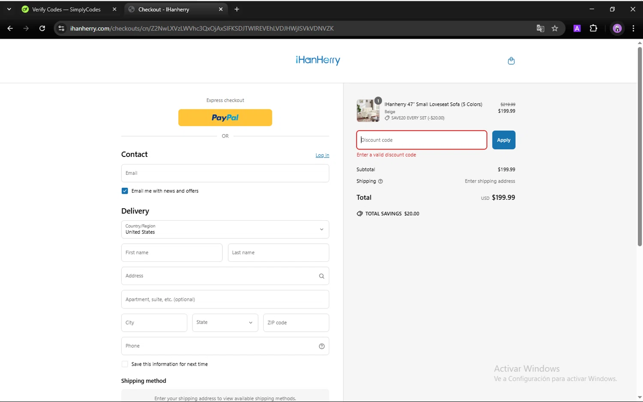Check Save this information for next time

(x=125, y=364)
